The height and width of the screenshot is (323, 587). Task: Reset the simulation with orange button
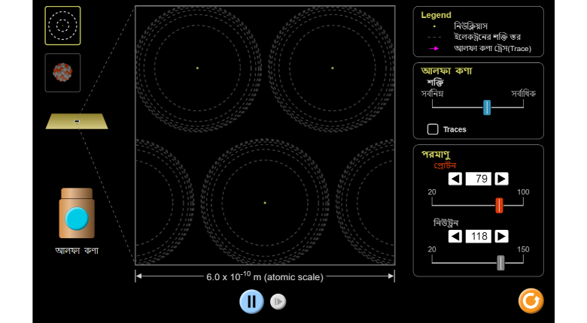[x=531, y=300]
